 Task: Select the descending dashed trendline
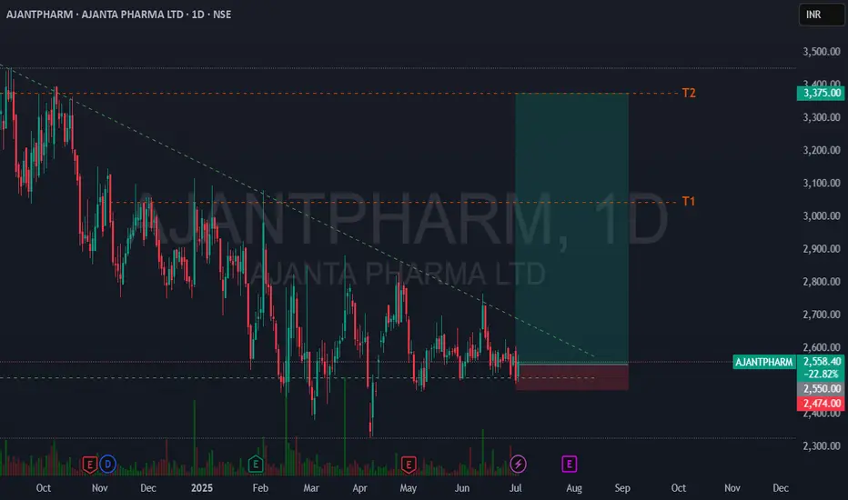click(x=298, y=211)
